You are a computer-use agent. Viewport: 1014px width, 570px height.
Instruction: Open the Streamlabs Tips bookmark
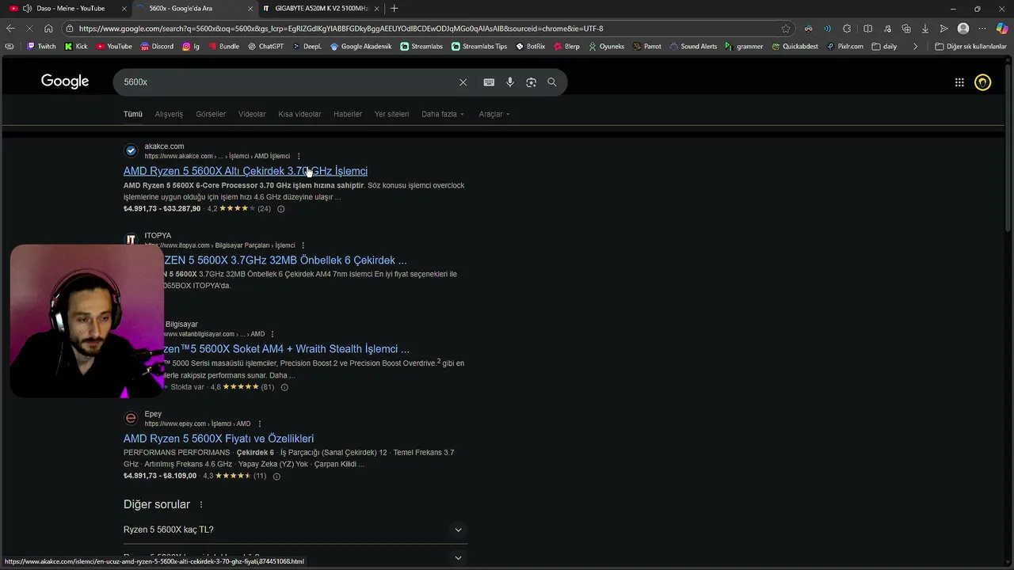pyautogui.click(x=479, y=47)
